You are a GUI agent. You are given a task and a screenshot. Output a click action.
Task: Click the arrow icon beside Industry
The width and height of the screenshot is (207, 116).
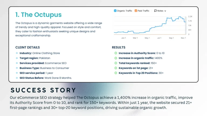coord(17,53)
